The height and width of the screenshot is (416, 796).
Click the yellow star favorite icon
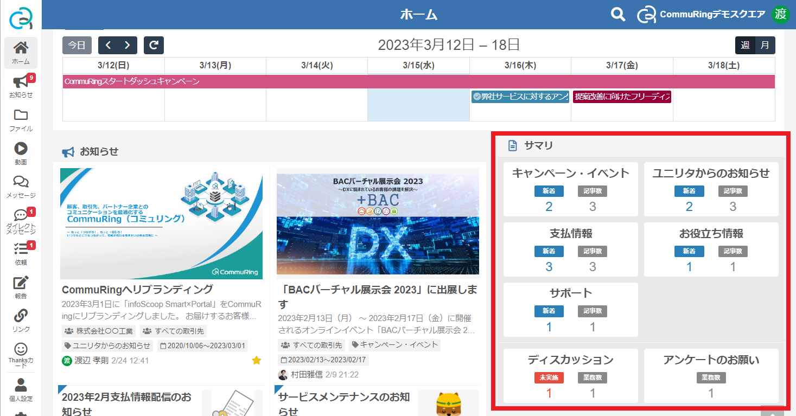tap(257, 360)
